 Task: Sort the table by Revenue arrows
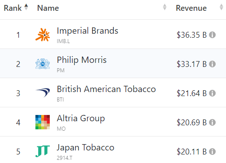(x=222, y=7)
